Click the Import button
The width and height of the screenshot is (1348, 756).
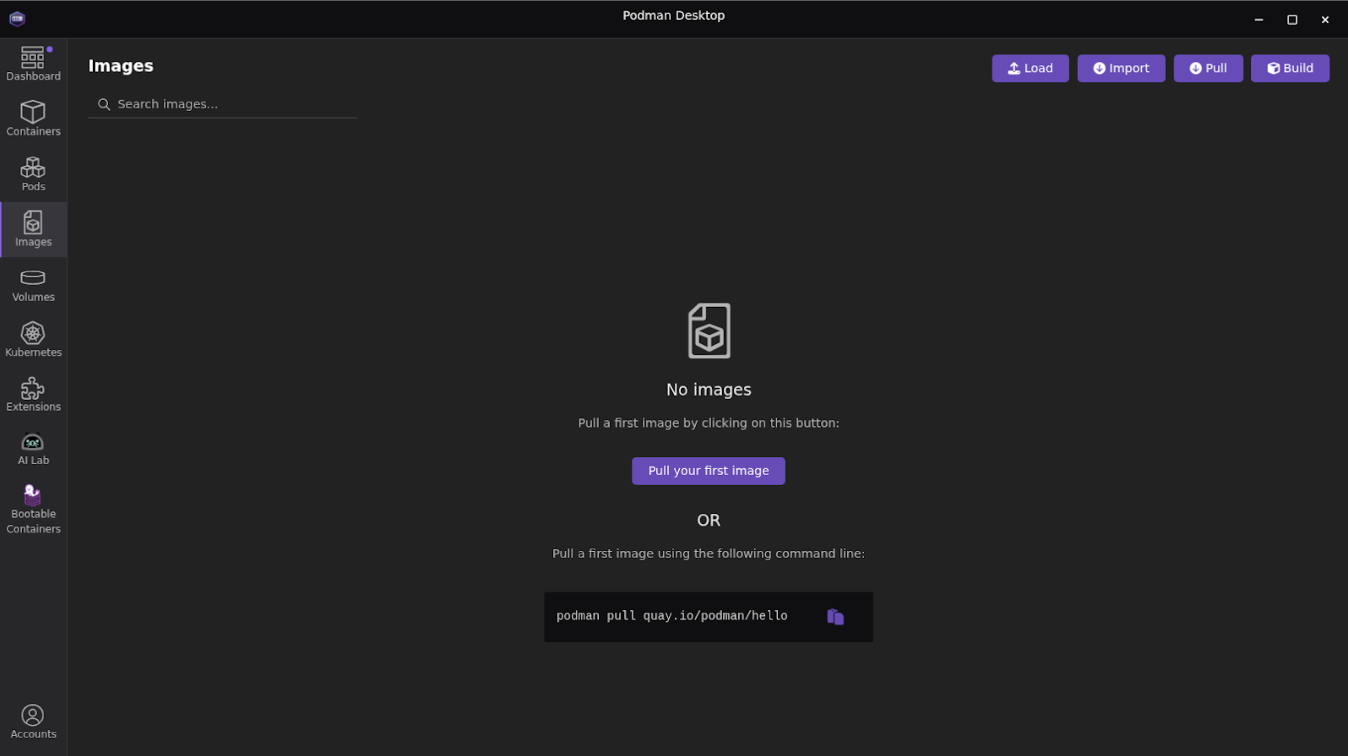pos(1121,69)
